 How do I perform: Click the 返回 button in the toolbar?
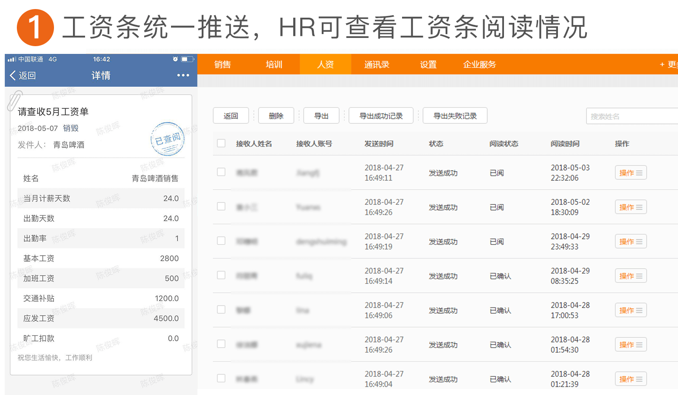231,116
